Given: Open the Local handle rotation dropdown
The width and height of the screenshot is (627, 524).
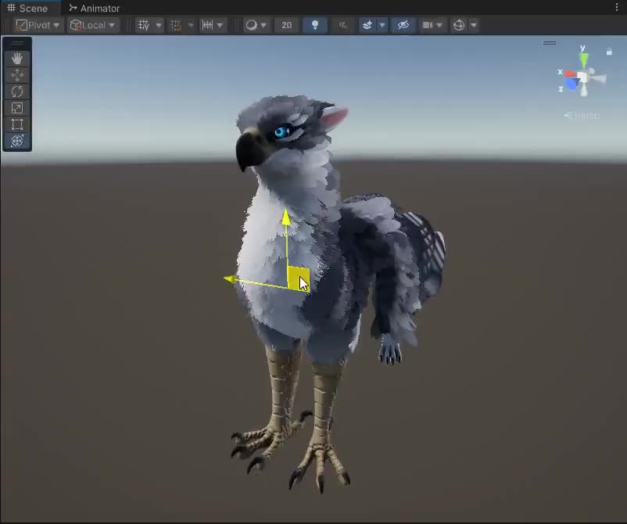Looking at the screenshot, I should (x=93, y=25).
